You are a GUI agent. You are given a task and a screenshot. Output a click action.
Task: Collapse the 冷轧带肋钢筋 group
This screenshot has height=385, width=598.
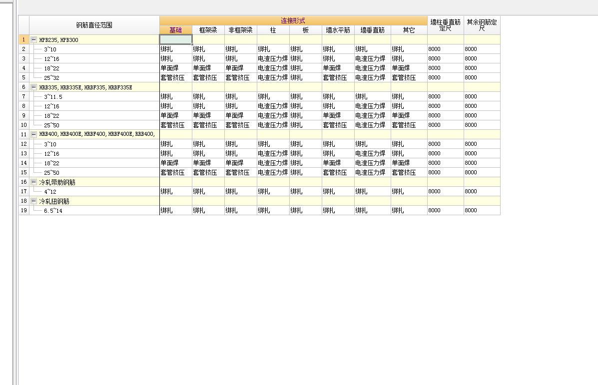click(x=33, y=182)
